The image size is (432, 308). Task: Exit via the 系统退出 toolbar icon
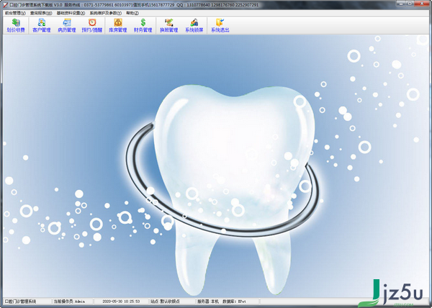click(x=220, y=26)
